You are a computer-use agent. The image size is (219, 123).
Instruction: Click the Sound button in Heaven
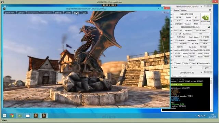[77, 13]
